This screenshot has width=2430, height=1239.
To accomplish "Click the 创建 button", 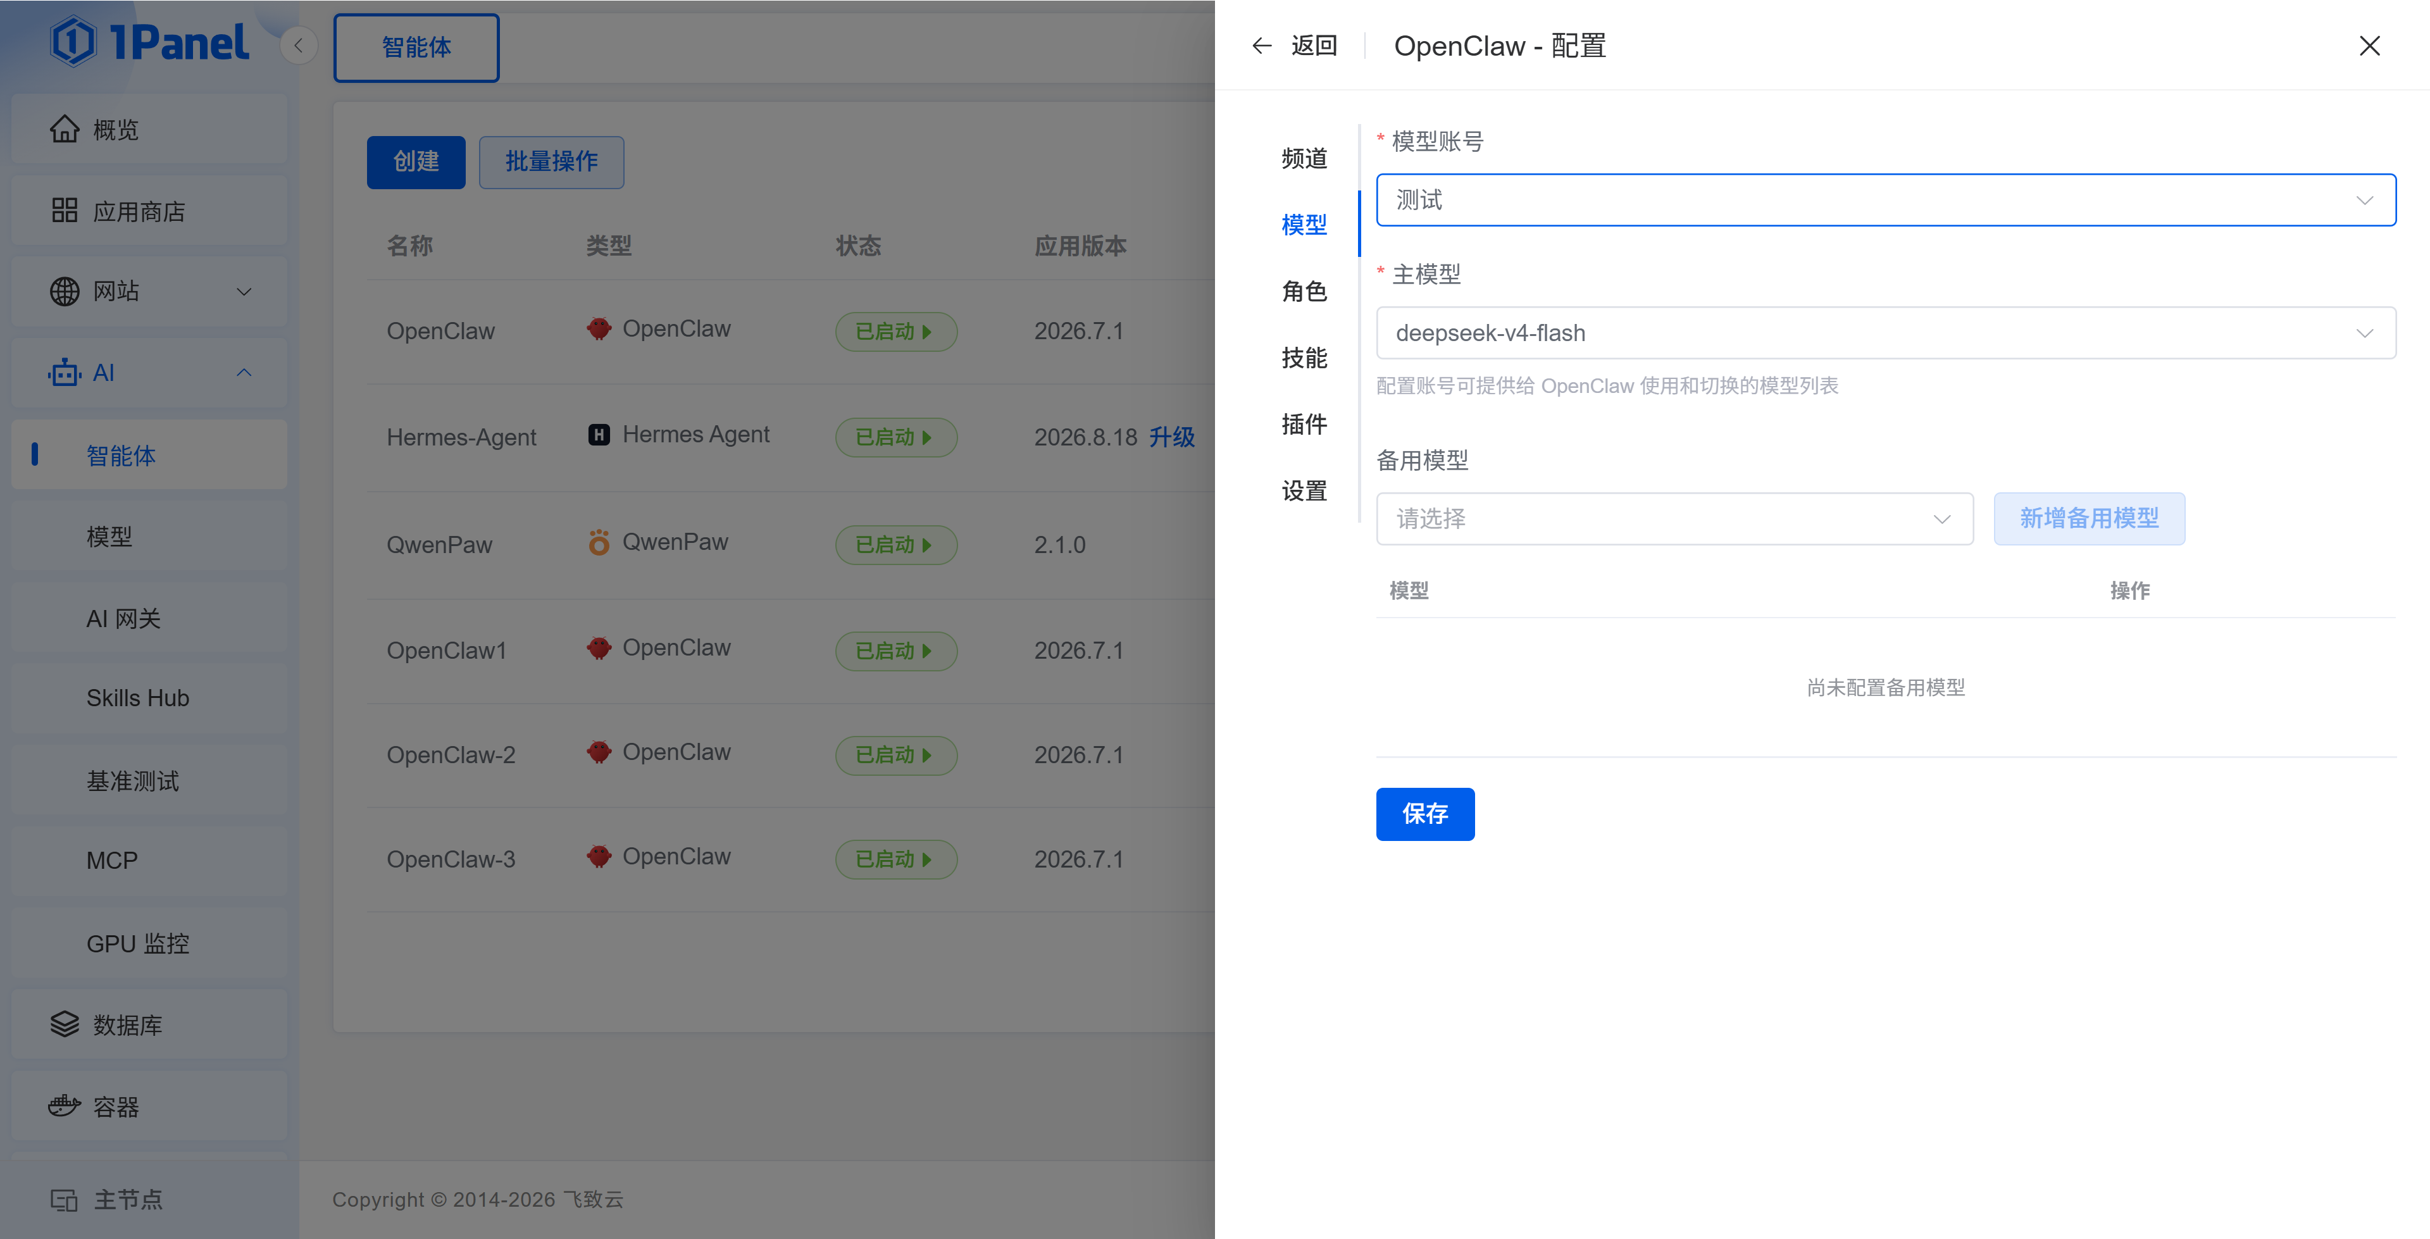I will point(416,162).
